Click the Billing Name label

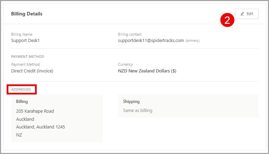pos(22,34)
